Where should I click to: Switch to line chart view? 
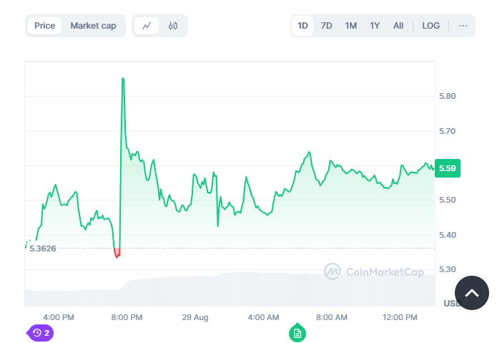pos(147,26)
